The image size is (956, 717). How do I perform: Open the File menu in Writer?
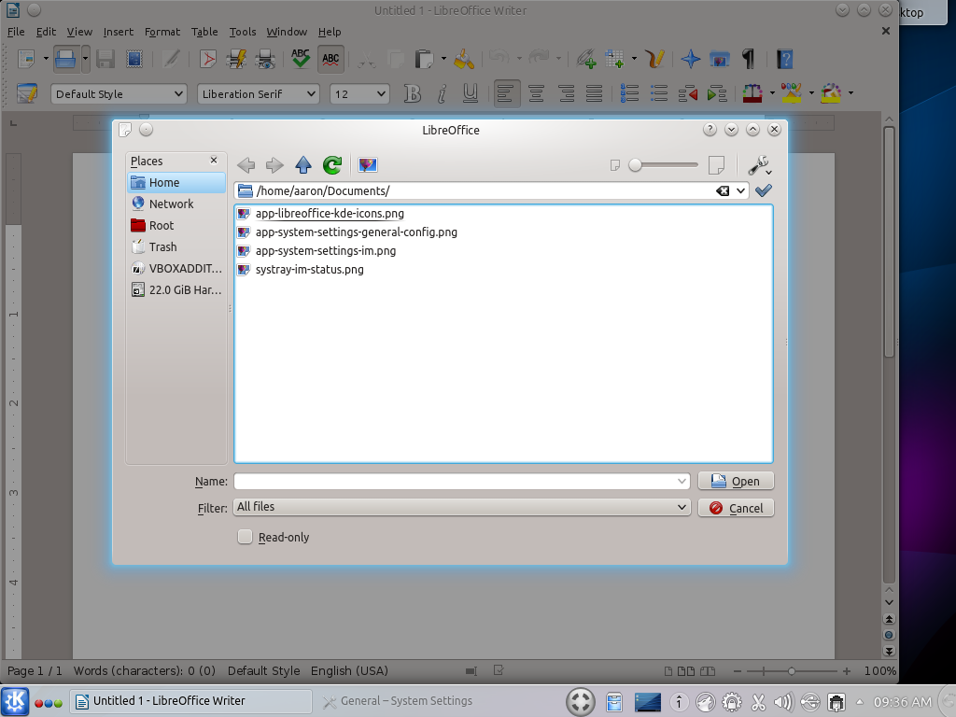(x=16, y=32)
